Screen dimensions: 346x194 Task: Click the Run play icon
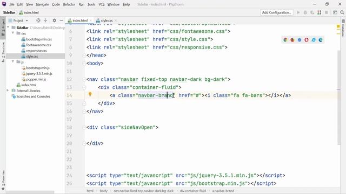coord(298,12)
